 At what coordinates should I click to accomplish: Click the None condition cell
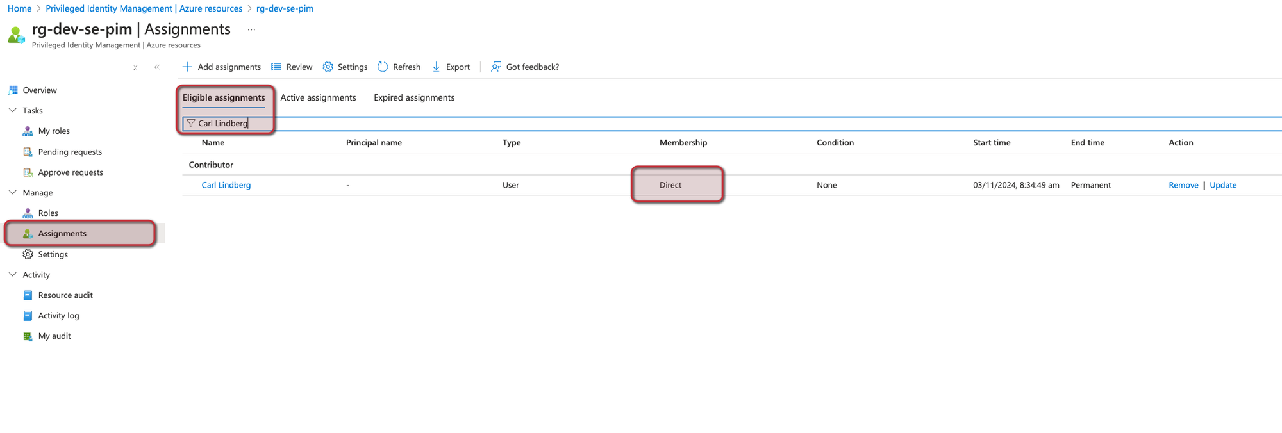[x=827, y=185]
